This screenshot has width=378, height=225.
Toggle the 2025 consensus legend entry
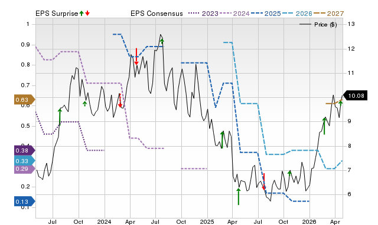pos(266,14)
